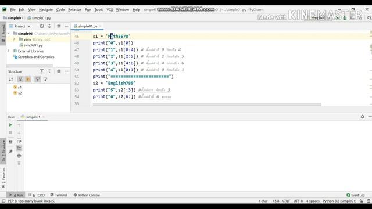Open the VCS menu
This screenshot has height=209, width=372.
(x=109, y=10)
